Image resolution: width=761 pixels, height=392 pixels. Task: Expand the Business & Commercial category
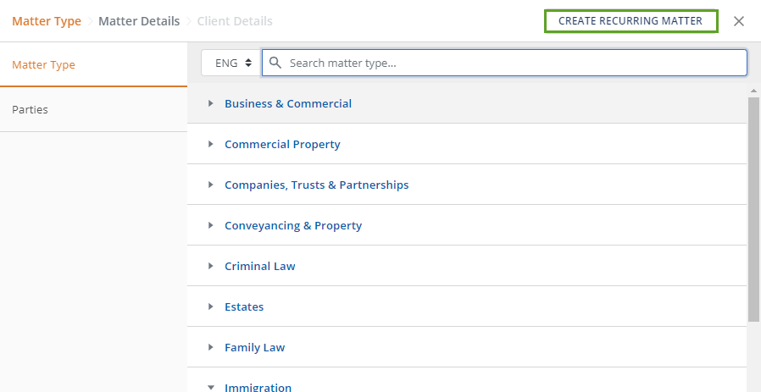pyautogui.click(x=287, y=103)
